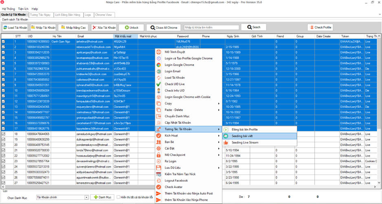Click the friends icon beside Bạn Bè
Viewport: 382px width, 204px height.
pos(158,142)
